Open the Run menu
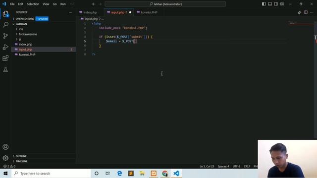The width and height of the screenshot is (317, 178). (63, 4)
